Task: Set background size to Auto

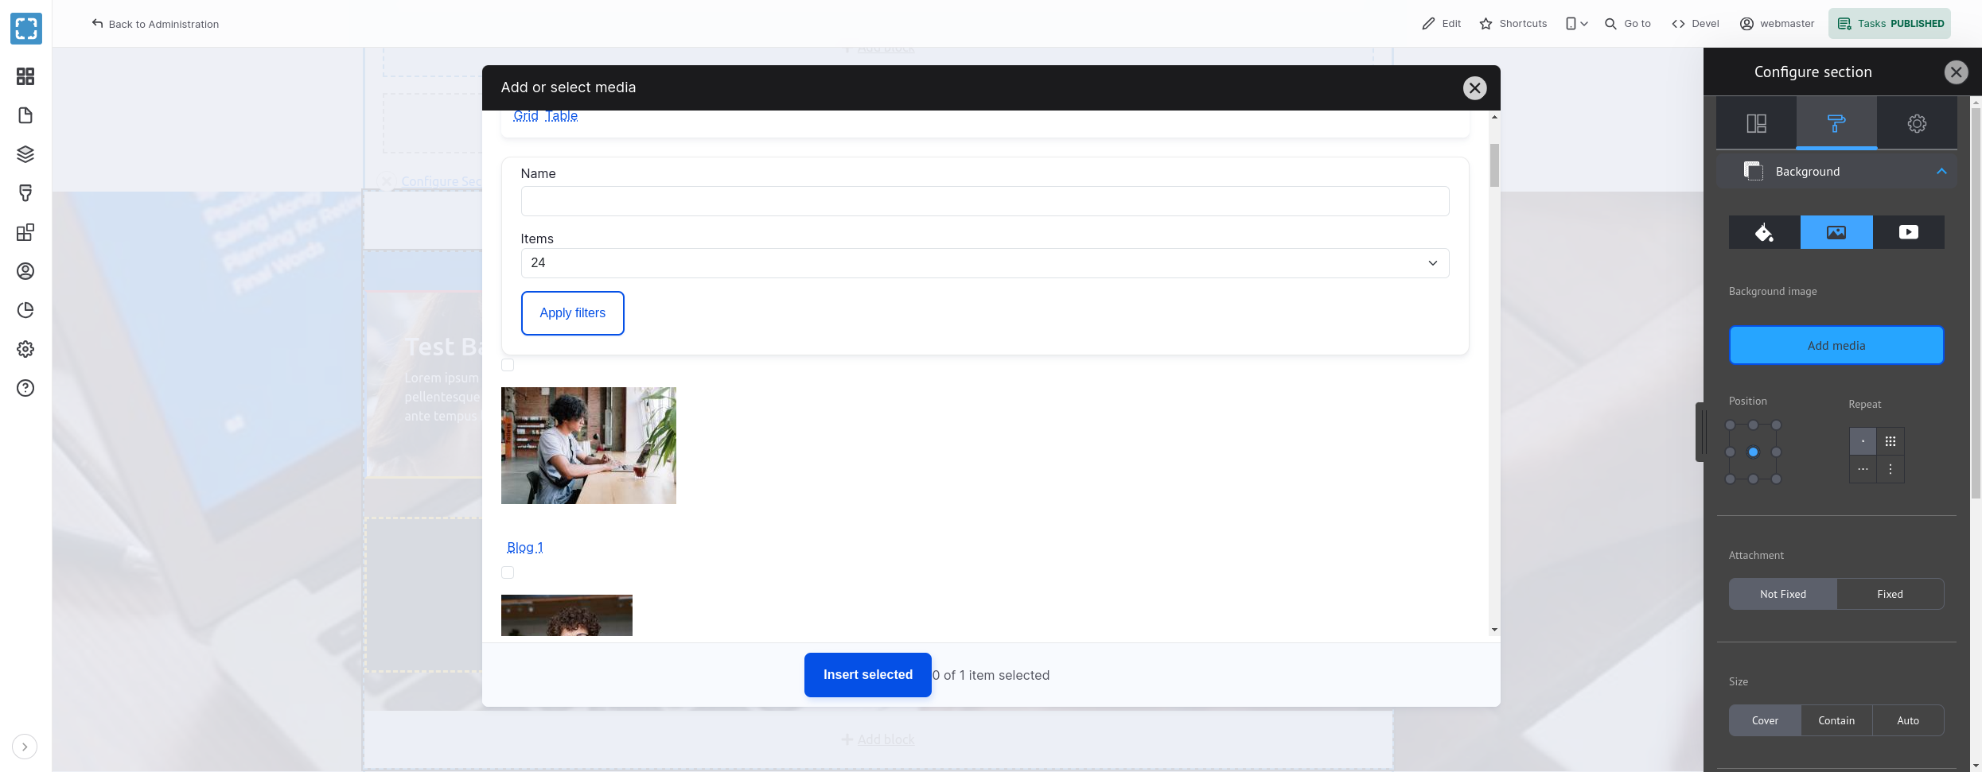Action: pyautogui.click(x=1908, y=720)
